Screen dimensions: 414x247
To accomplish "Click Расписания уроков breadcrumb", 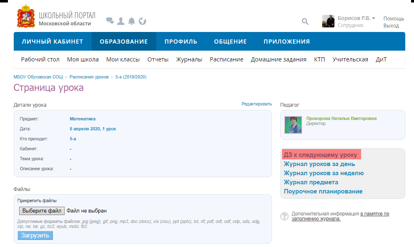I will point(89,77).
